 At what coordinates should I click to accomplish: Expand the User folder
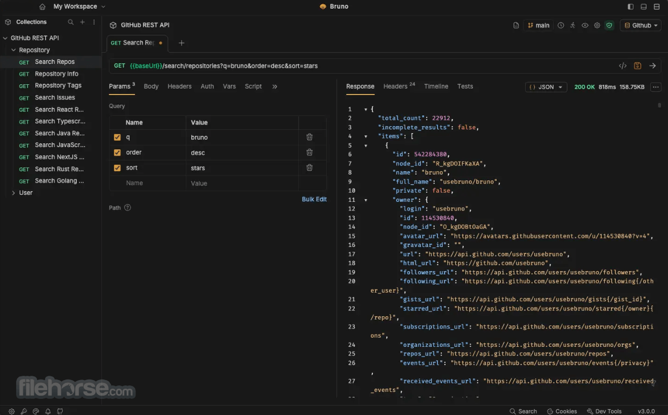click(x=13, y=193)
